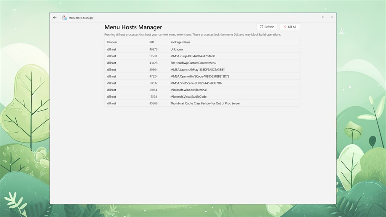Maximize the Menu Hosts Manager window
386x217 pixels.
[x=323, y=17]
